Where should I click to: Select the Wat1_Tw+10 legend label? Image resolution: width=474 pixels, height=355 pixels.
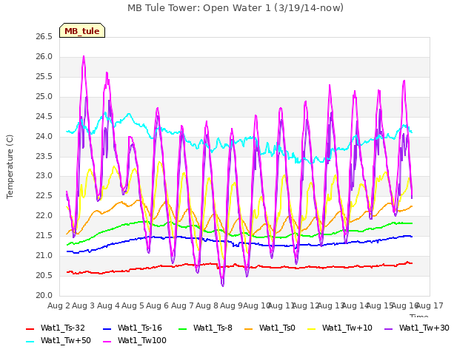347,328
